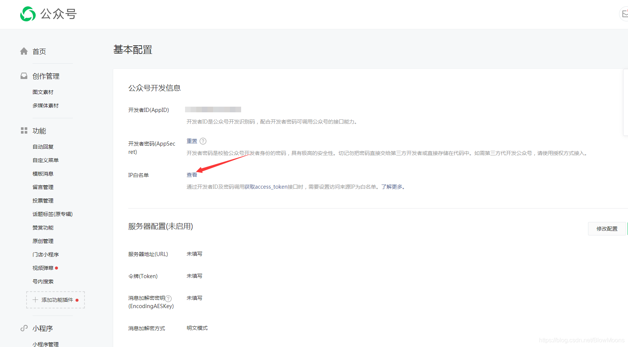Click the 基本配置 page title
Viewport: 628px width, 347px height.
[x=133, y=50]
